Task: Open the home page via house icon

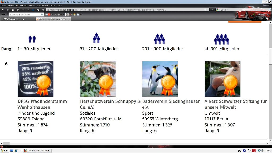Action: pyautogui.click(x=13, y=10)
